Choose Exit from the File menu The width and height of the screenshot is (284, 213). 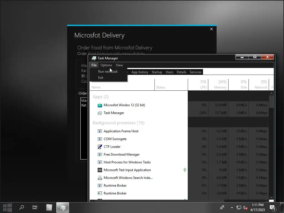point(101,78)
